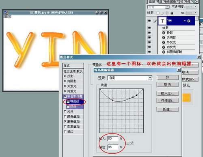Screen dimensions: 203x157
Task: Toggle eye icon for 外发光 effect
Action: coord(149,42)
